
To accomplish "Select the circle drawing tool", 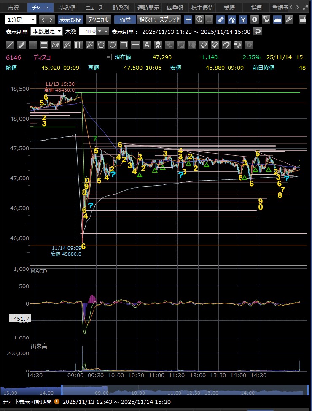I will coord(113,45).
